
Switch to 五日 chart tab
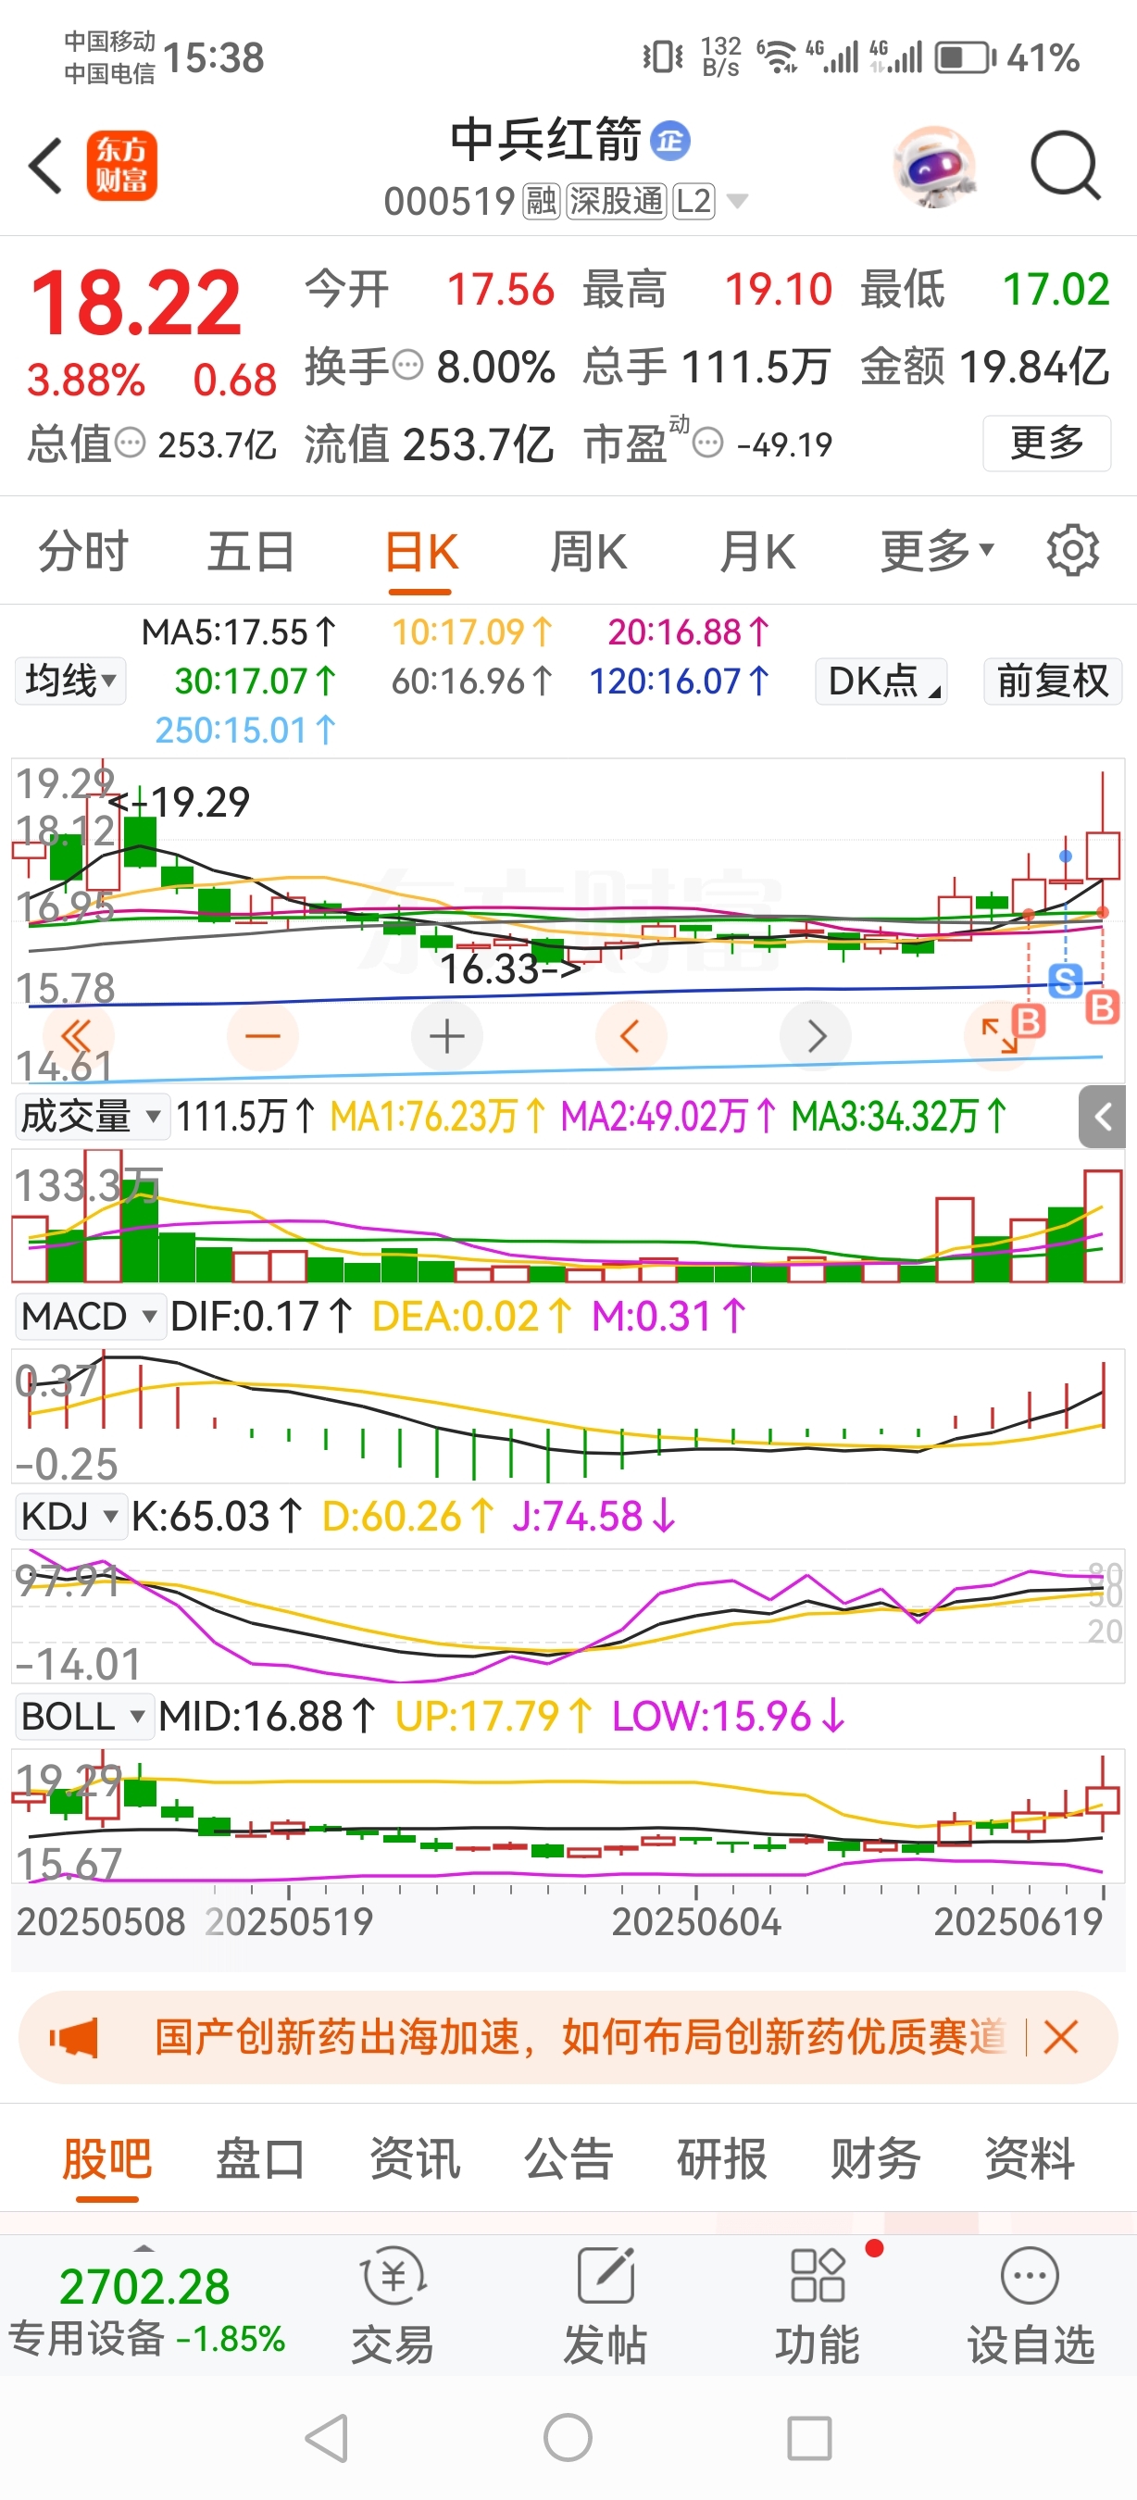(251, 551)
